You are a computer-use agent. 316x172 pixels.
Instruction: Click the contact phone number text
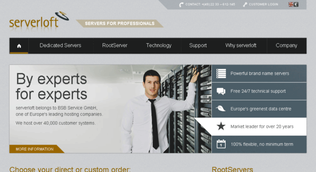click(210, 4)
